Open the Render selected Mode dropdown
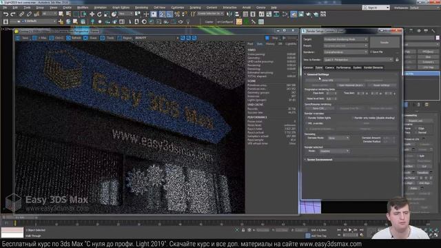Viewport: 441px width, 248px height. (x=334, y=151)
